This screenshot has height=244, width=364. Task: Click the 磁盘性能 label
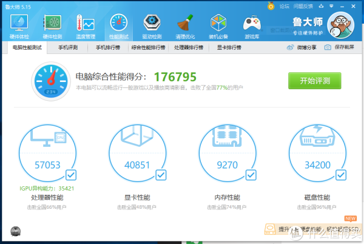(x=317, y=198)
